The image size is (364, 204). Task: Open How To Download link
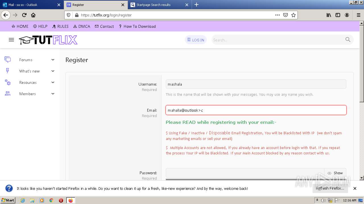point(137,26)
